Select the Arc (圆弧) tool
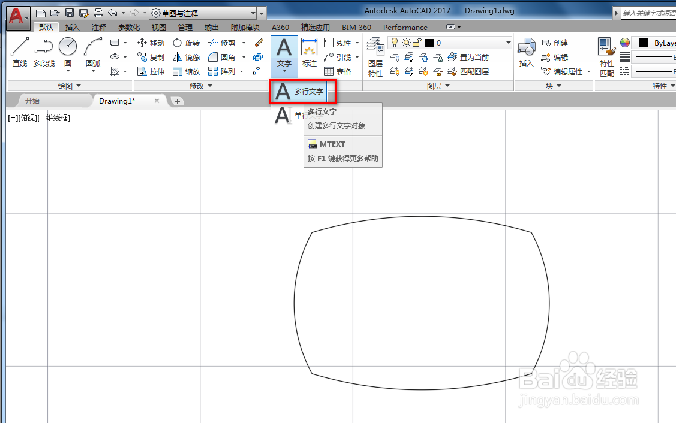This screenshot has height=423, width=676. click(93, 52)
